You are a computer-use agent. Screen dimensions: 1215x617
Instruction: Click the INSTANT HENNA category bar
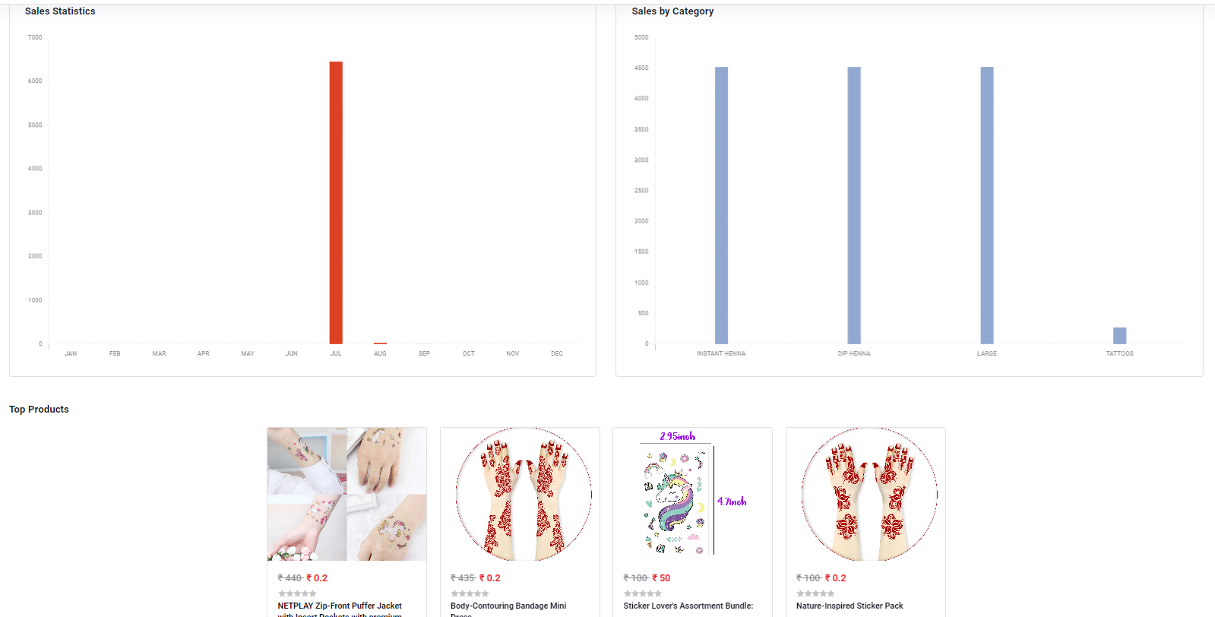coord(721,205)
